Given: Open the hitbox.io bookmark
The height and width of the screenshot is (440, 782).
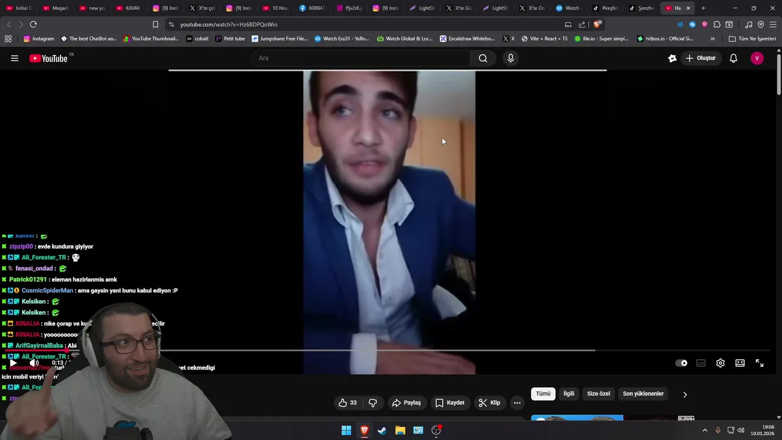Looking at the screenshot, I should (665, 38).
